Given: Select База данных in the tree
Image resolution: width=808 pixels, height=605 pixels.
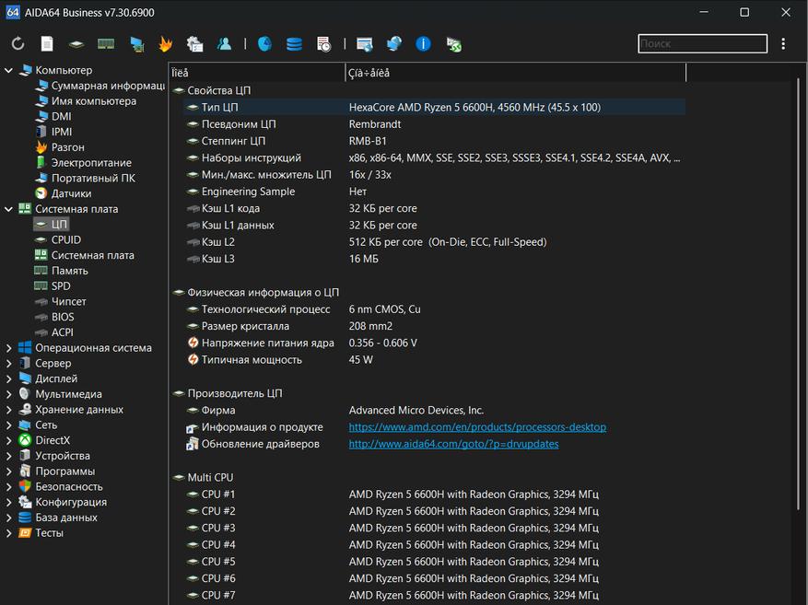Looking at the screenshot, I should point(58,518).
